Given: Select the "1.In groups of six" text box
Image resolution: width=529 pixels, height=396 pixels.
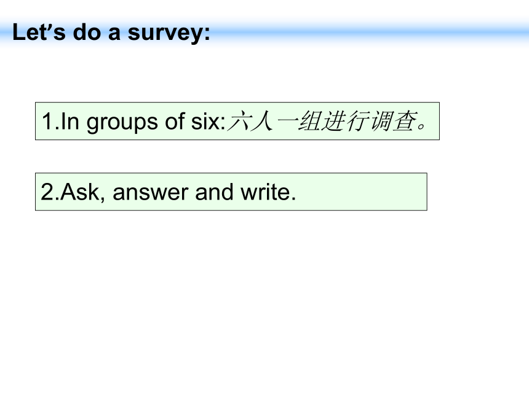Looking at the screenshot, I should pos(237,121).
